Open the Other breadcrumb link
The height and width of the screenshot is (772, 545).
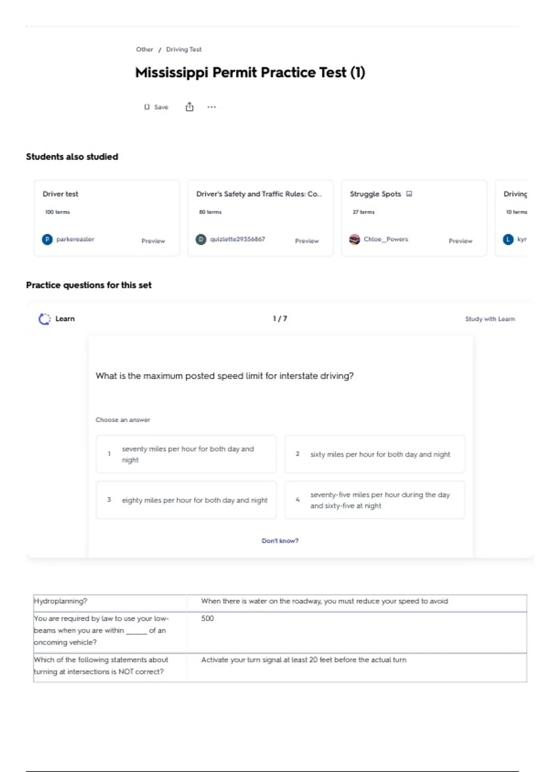click(x=144, y=49)
